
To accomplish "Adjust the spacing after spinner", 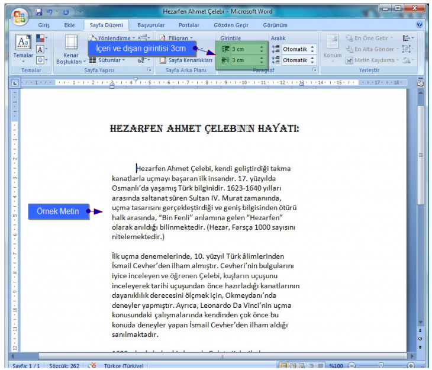I will [x=312, y=60].
